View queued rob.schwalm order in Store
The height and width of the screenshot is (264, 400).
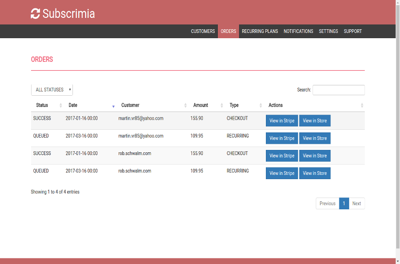coord(315,173)
